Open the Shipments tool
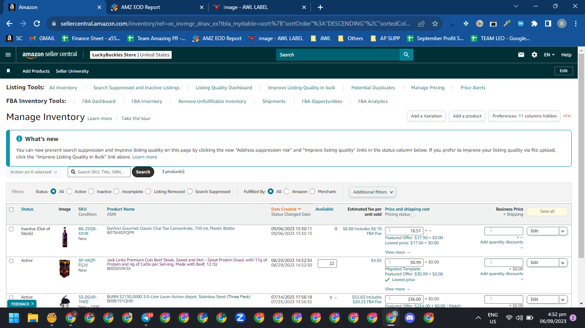This screenshot has width=585, height=328. click(274, 102)
